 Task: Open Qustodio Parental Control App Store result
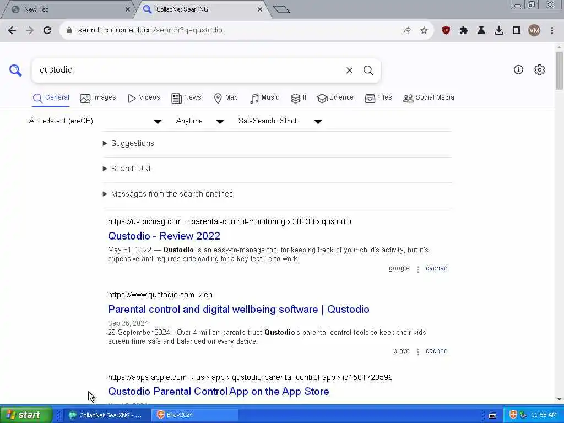coord(218,392)
